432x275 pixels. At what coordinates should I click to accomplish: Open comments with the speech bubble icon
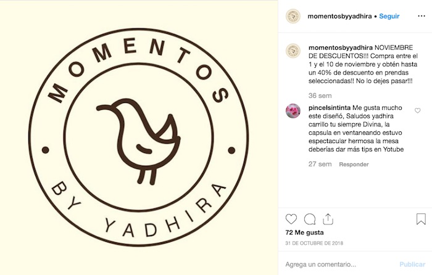coord(310,220)
